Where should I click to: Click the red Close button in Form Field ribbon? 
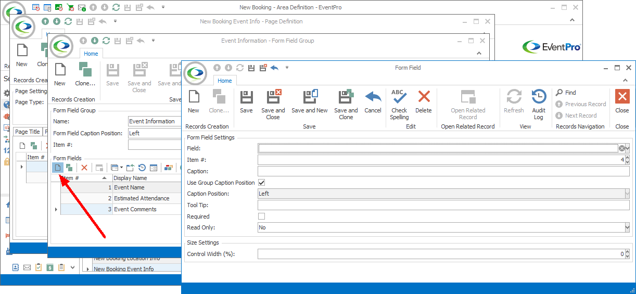click(x=622, y=101)
